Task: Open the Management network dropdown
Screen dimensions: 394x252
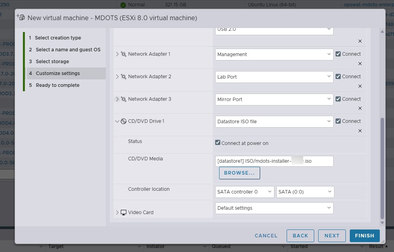Action: tap(274, 55)
